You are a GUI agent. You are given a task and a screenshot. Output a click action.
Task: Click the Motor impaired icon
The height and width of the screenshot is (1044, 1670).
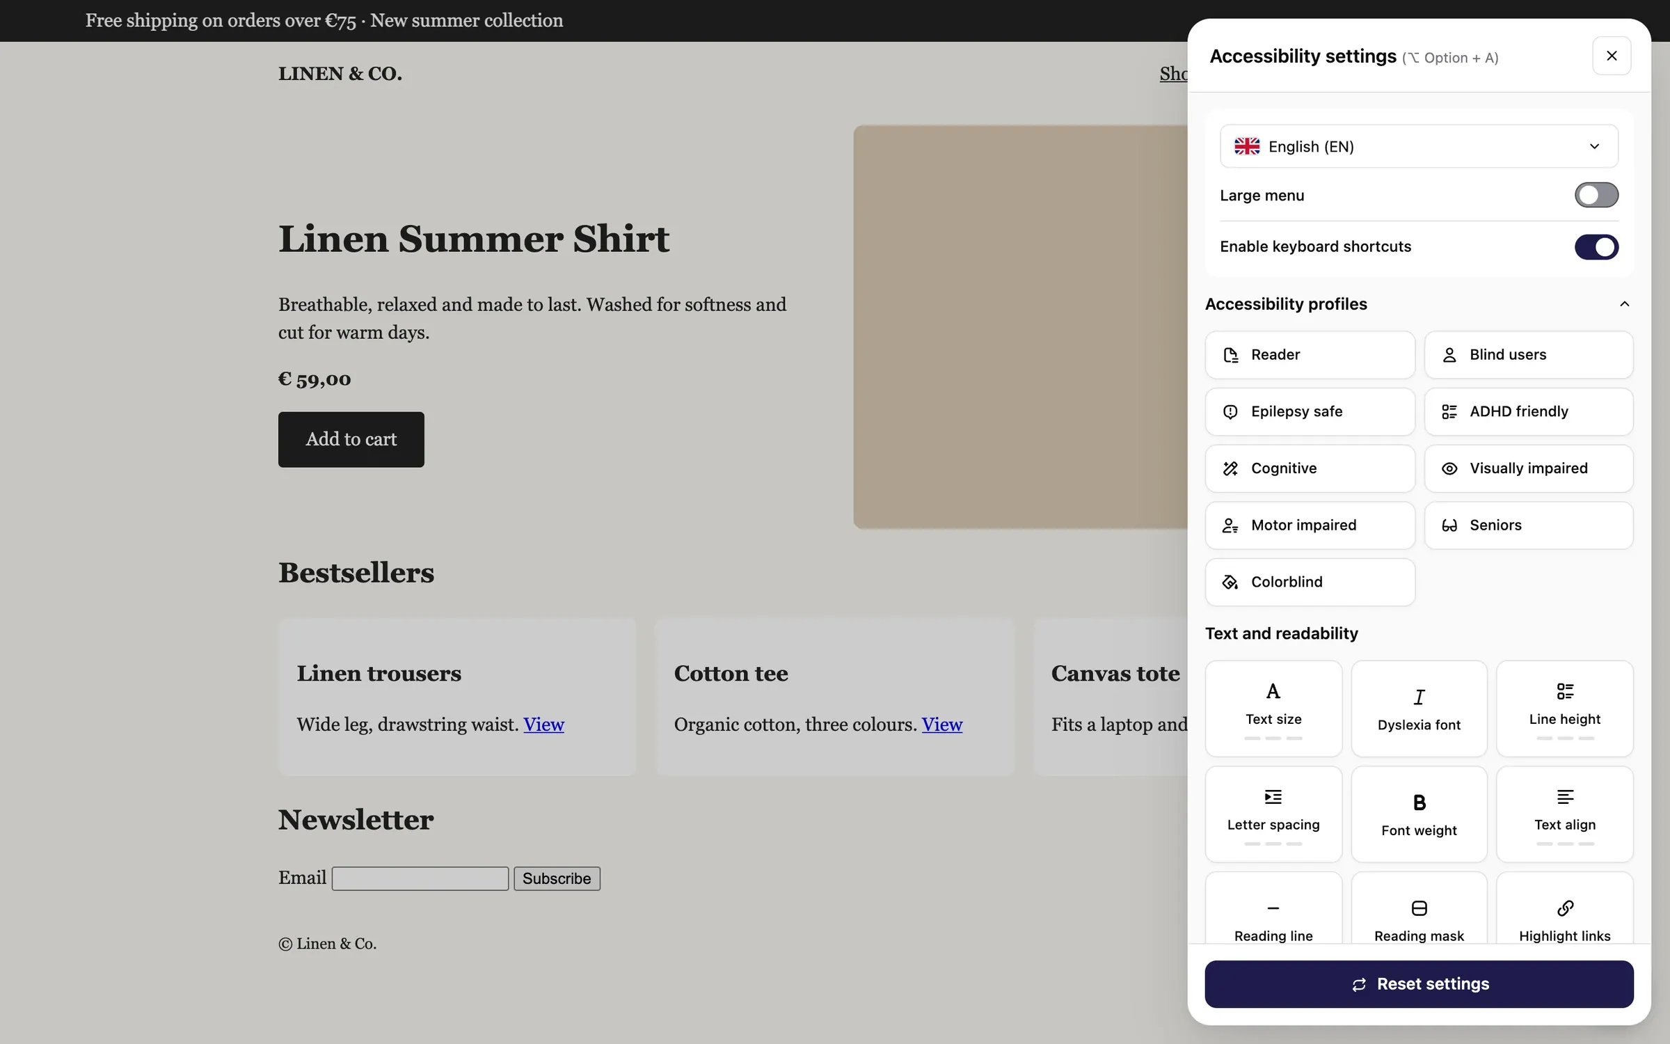tap(1230, 525)
